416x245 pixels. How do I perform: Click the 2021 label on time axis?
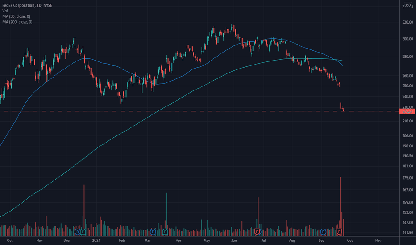tap(96, 241)
